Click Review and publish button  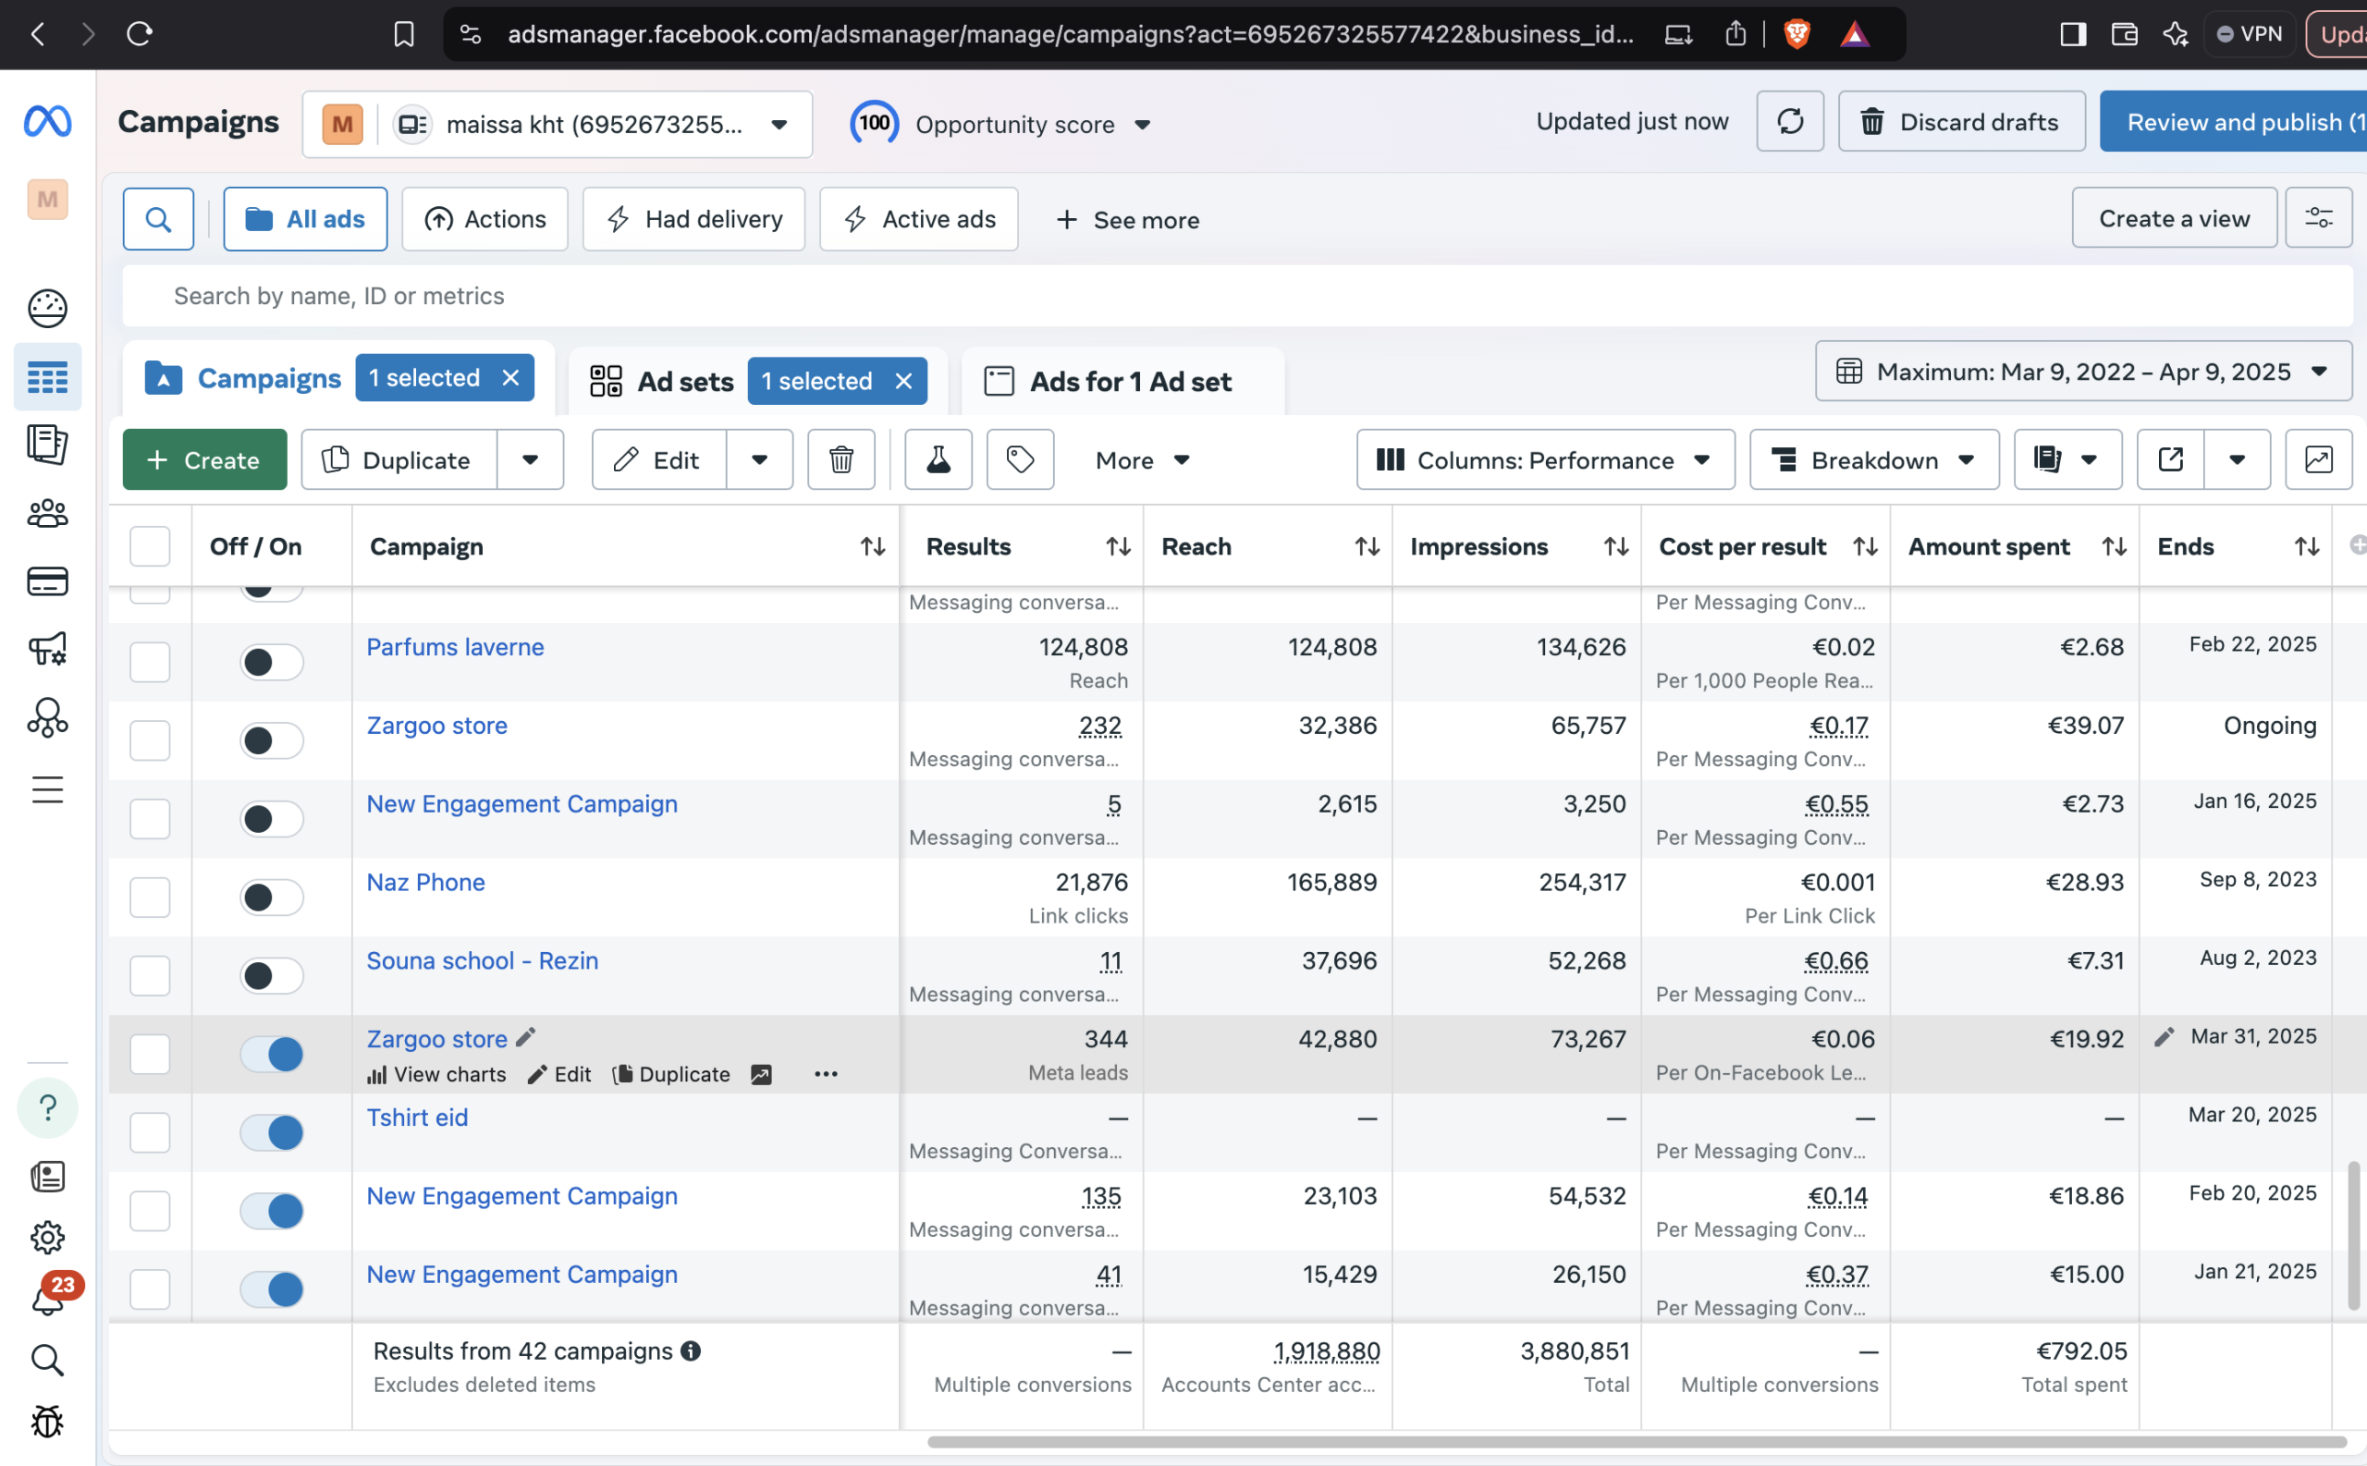[x=2234, y=121]
